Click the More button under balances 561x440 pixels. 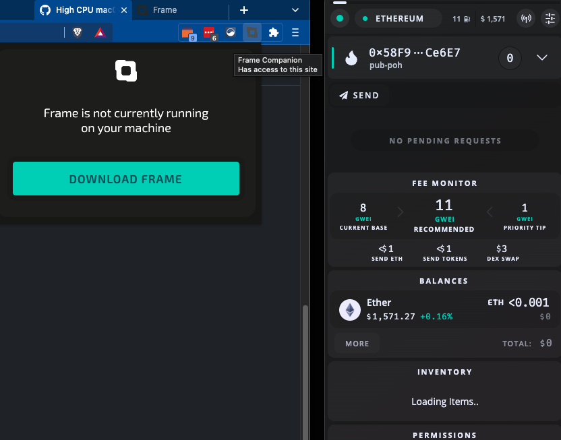tap(357, 344)
